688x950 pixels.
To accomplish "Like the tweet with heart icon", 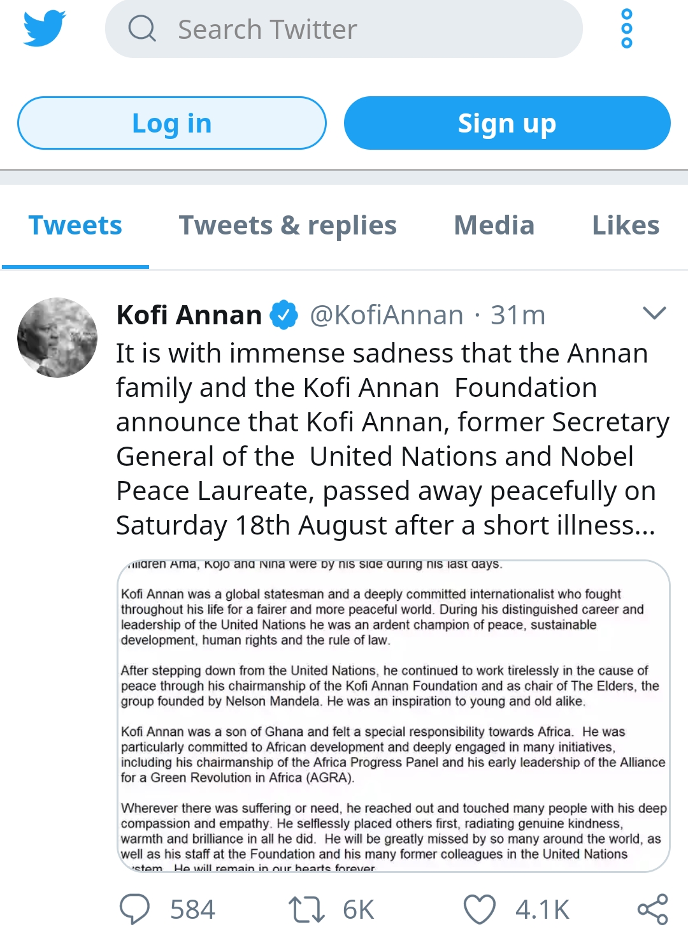I will [x=479, y=909].
